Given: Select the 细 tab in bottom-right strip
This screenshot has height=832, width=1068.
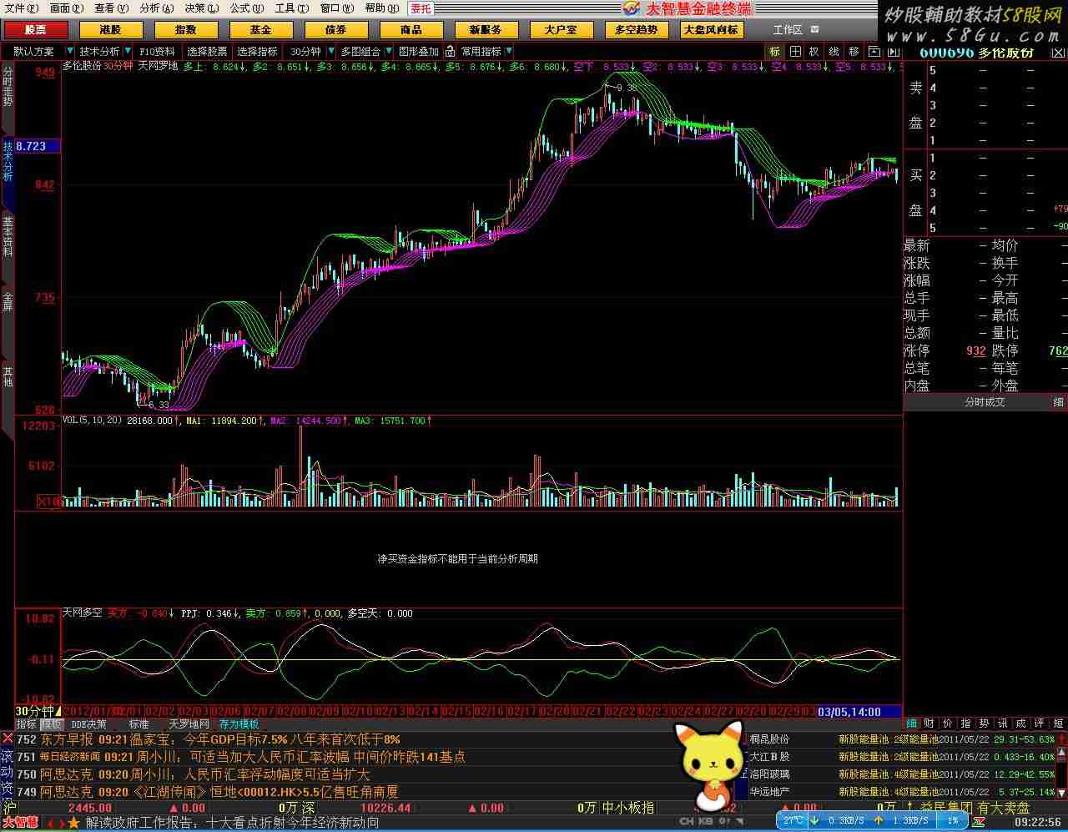Looking at the screenshot, I should [912, 724].
